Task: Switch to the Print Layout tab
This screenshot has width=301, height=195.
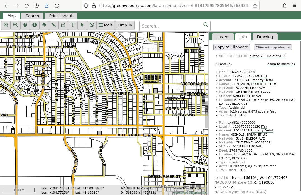Action: (61, 16)
